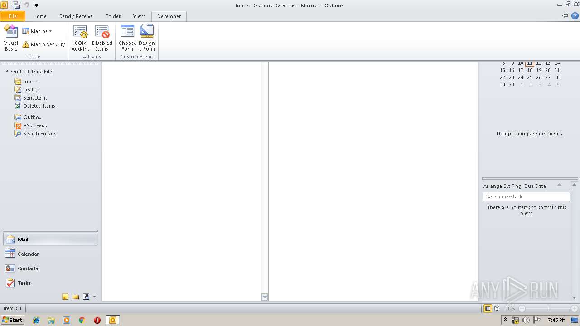Switch to the Folder tab

[x=113, y=16]
